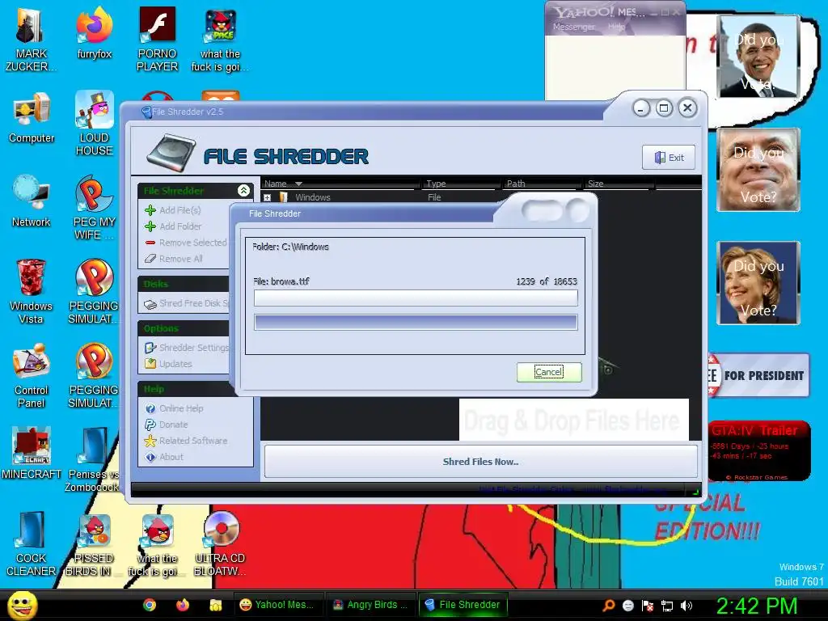Click network tray icon

667,606
